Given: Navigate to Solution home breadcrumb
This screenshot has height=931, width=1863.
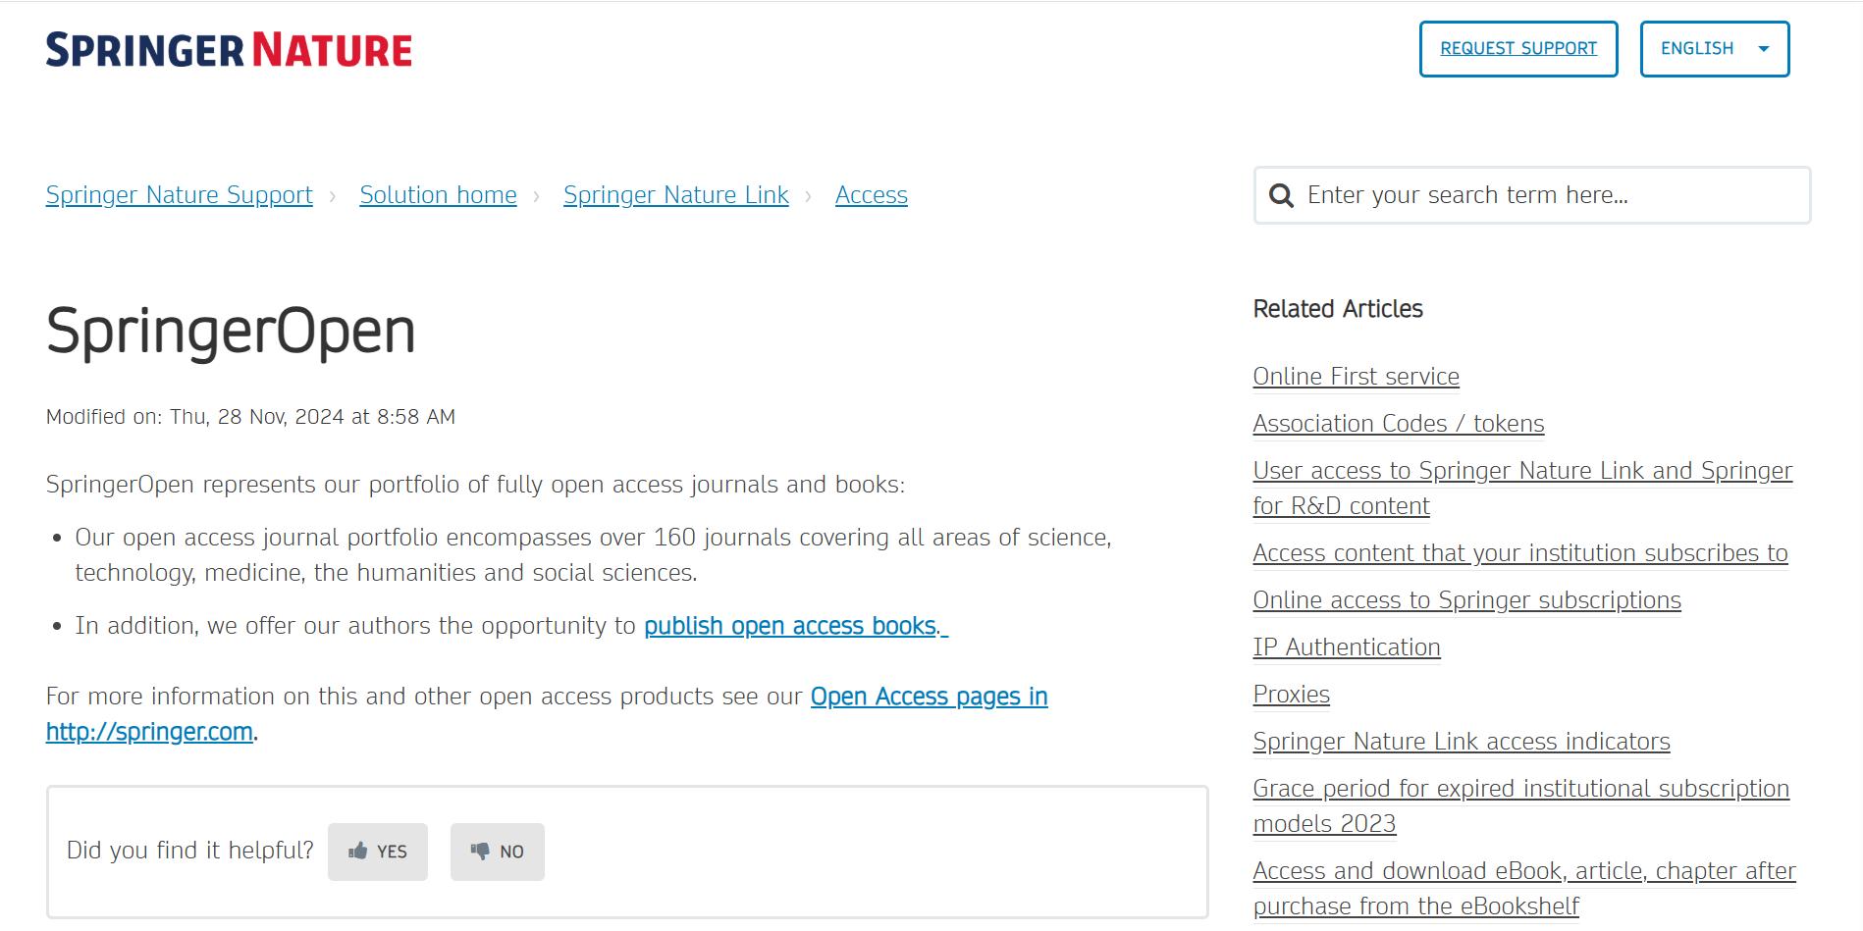Looking at the screenshot, I should click(x=438, y=195).
